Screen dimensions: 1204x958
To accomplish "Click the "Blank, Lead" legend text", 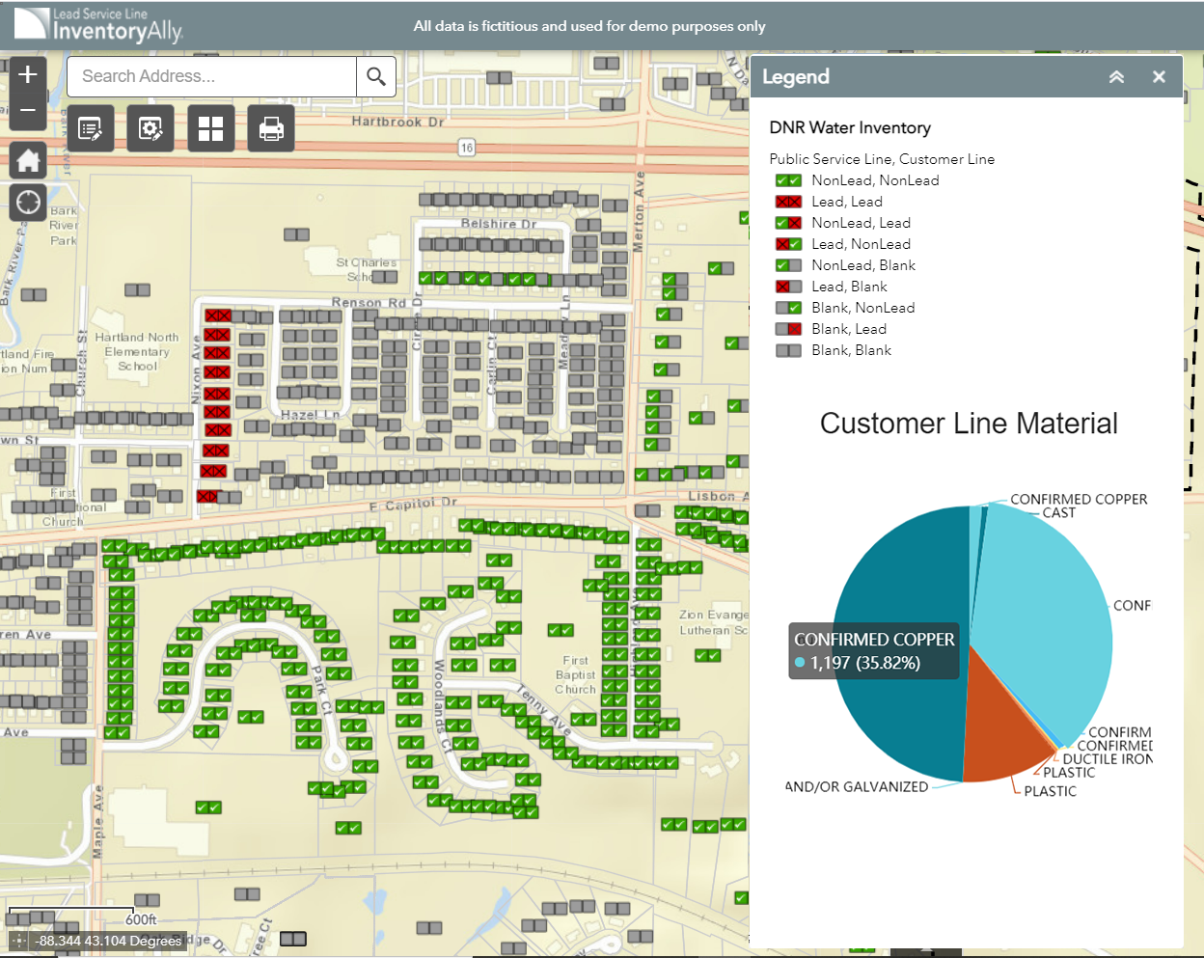I will point(849,329).
